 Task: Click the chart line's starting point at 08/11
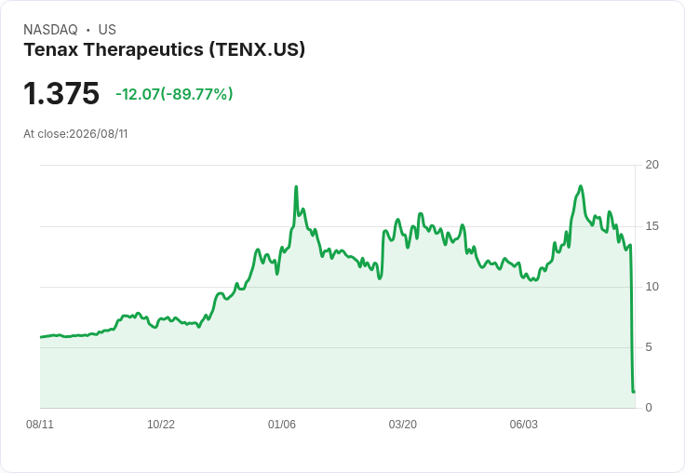(x=41, y=337)
